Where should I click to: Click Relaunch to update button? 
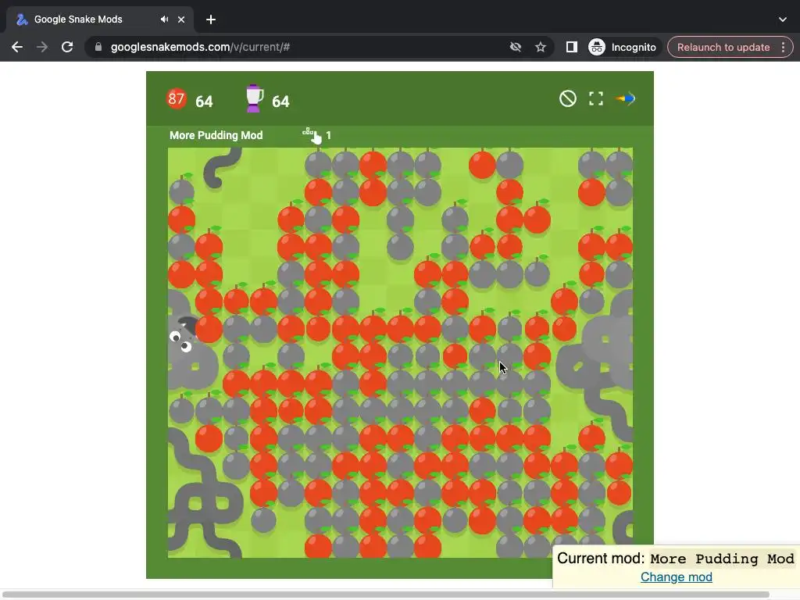[x=723, y=47]
